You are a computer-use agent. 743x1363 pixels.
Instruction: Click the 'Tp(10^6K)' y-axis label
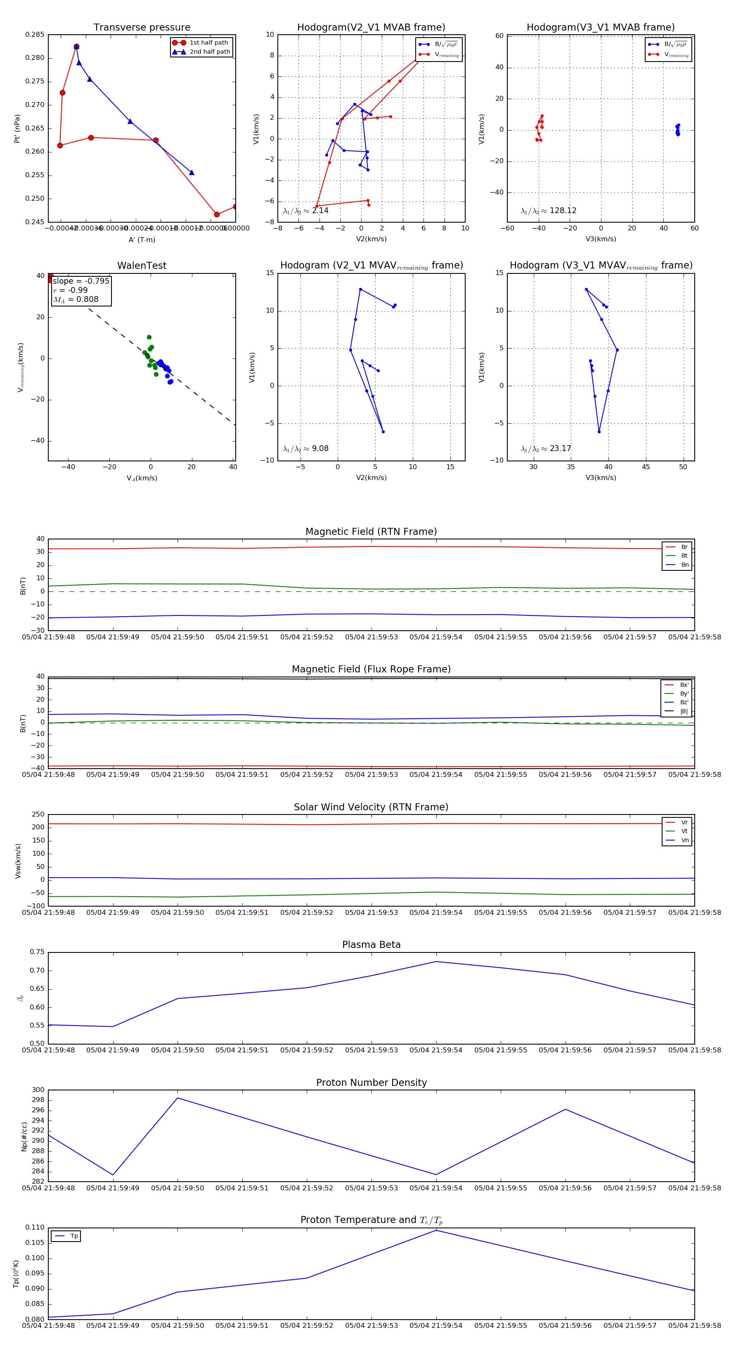16,1274
